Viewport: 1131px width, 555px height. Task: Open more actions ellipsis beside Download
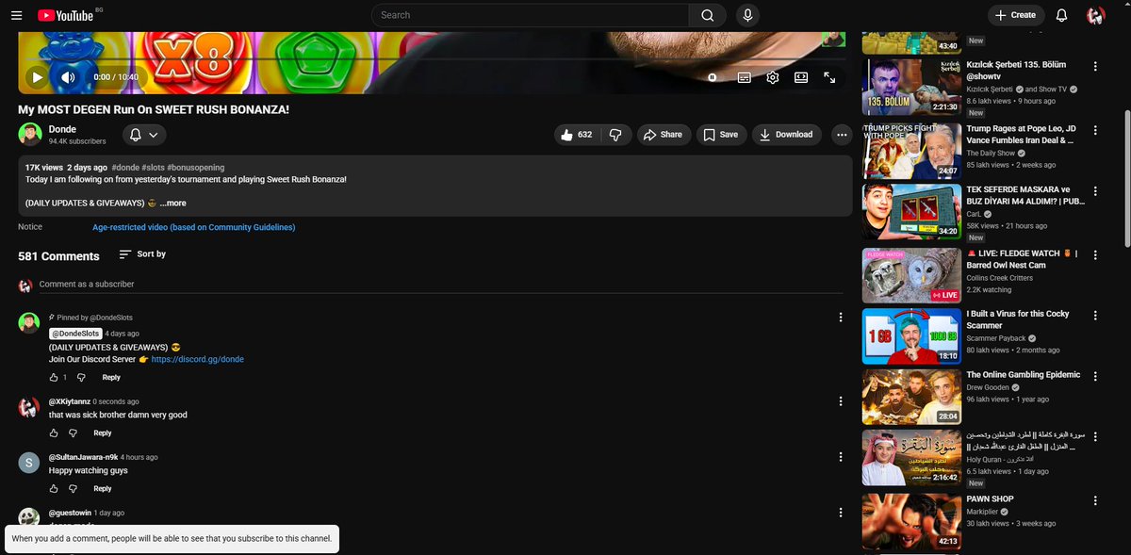842,135
